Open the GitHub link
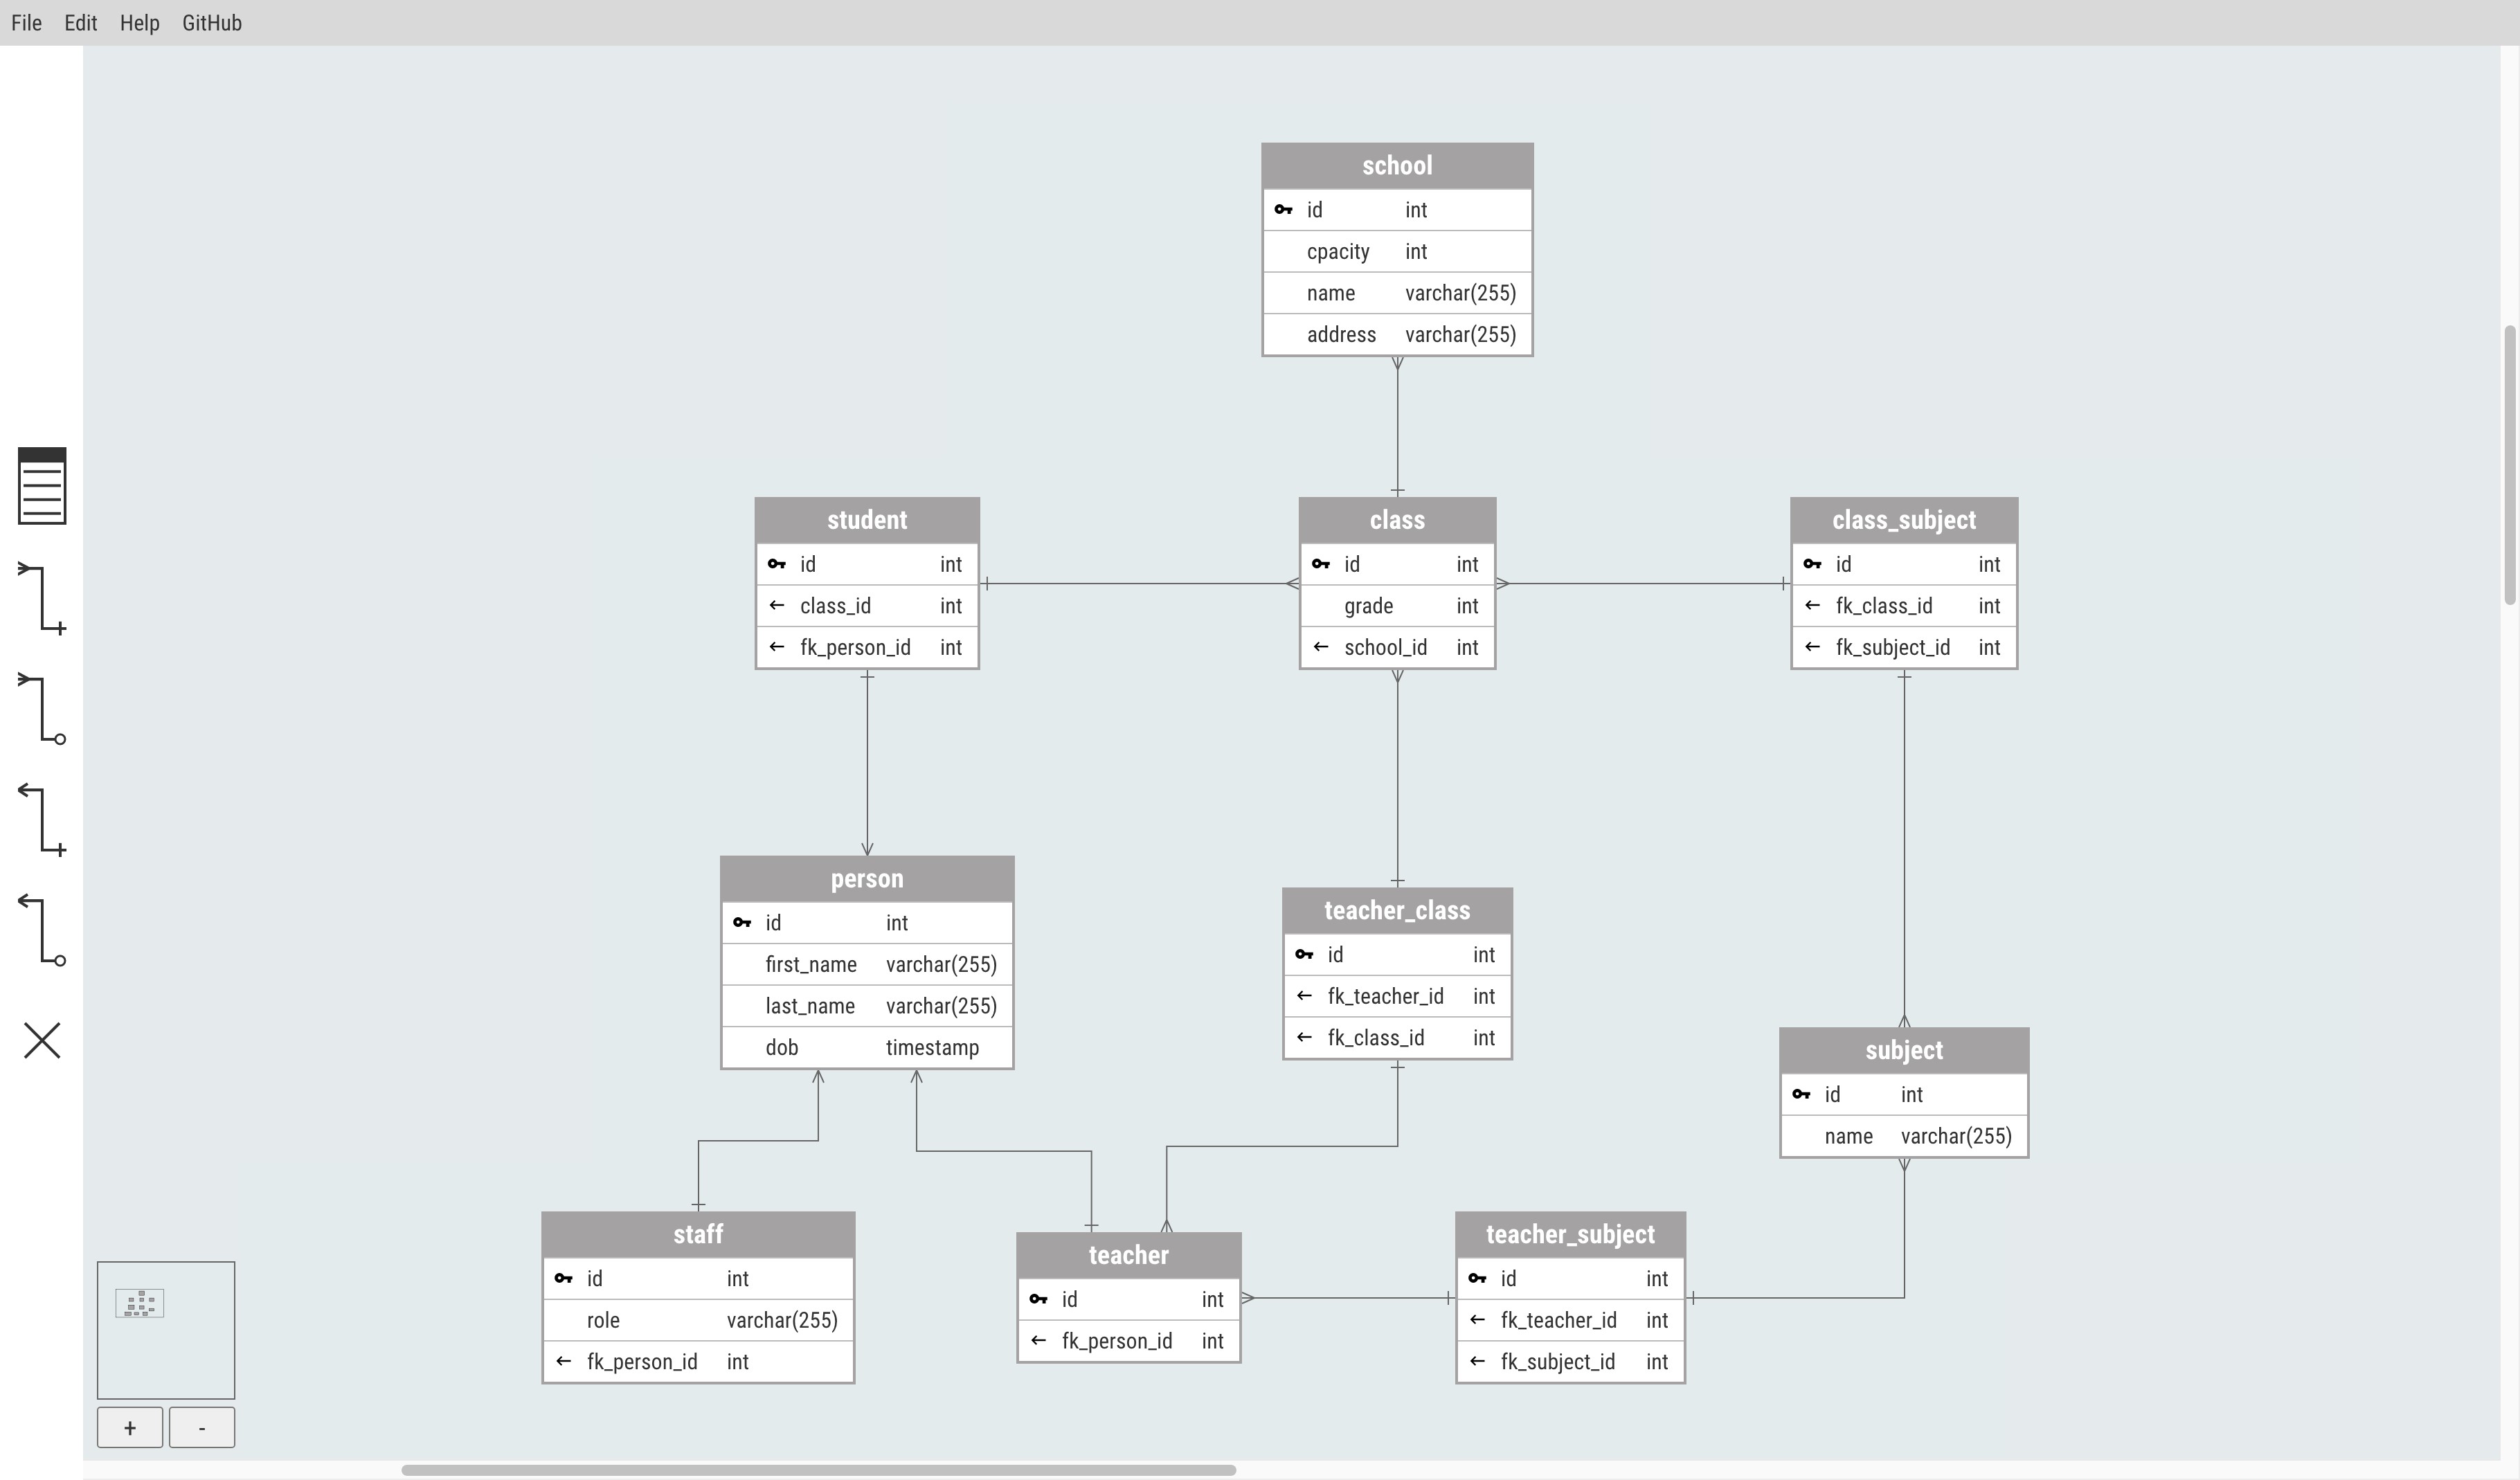Viewport: 2520px width, 1480px height. pos(211,22)
